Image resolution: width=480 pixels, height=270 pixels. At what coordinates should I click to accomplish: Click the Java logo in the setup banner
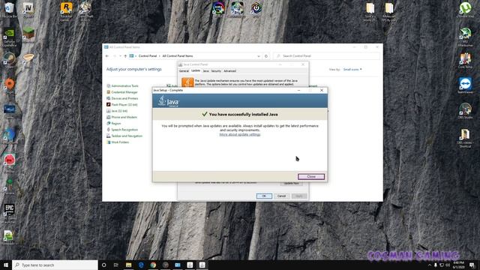168,101
